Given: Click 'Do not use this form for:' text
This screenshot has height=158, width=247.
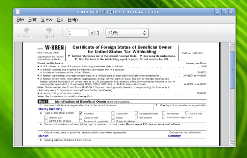Looking at the screenshot, I should point(51,63).
